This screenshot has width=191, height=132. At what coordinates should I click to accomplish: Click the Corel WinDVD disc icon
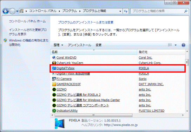(x=54, y=57)
